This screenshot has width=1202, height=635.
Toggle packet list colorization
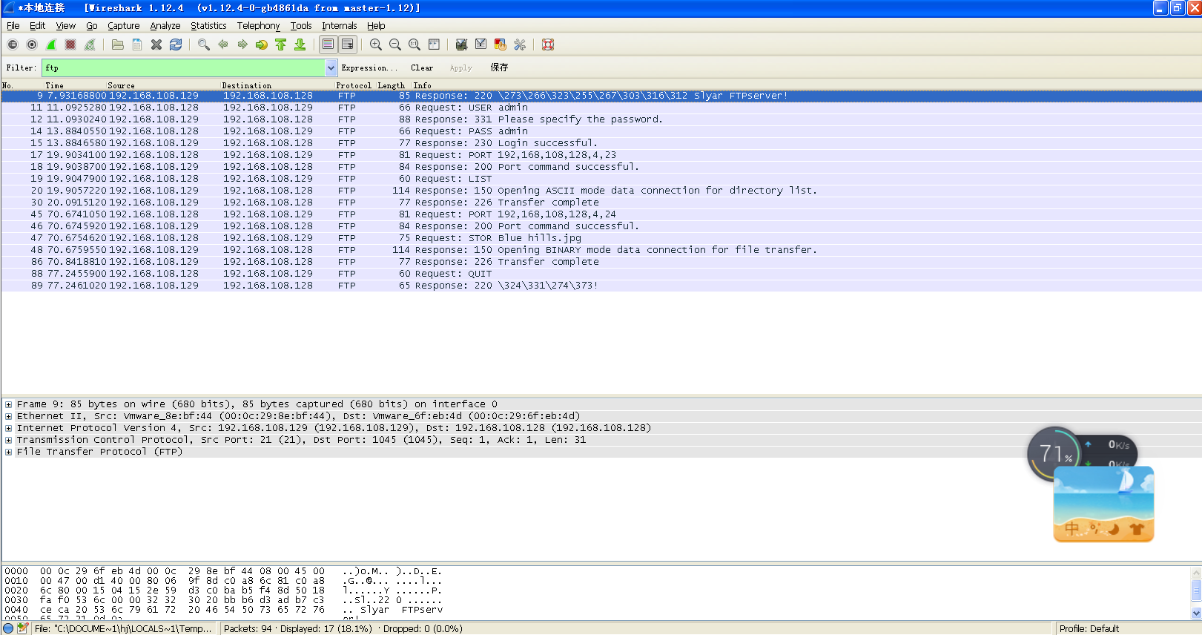pos(328,45)
